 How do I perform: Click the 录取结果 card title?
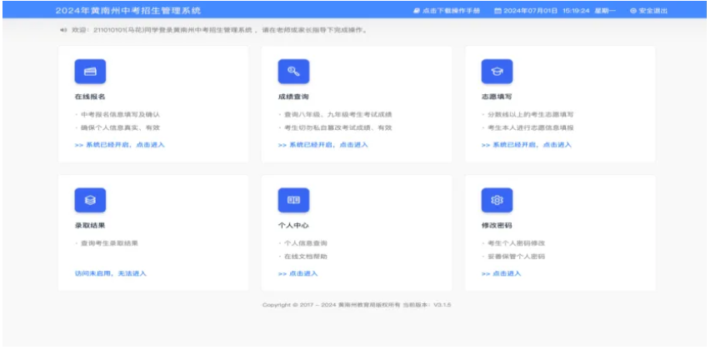89,225
